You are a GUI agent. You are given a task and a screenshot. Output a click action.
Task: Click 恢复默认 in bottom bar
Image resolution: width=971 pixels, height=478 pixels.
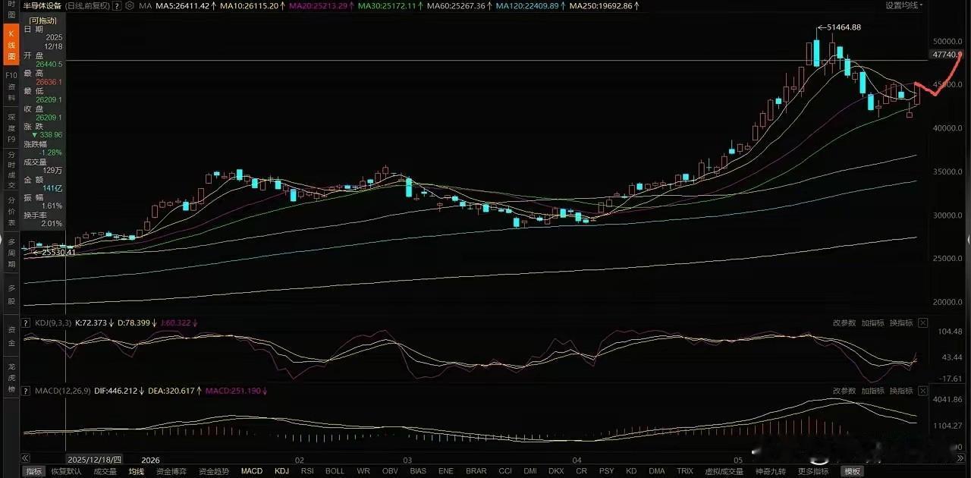click(66, 471)
